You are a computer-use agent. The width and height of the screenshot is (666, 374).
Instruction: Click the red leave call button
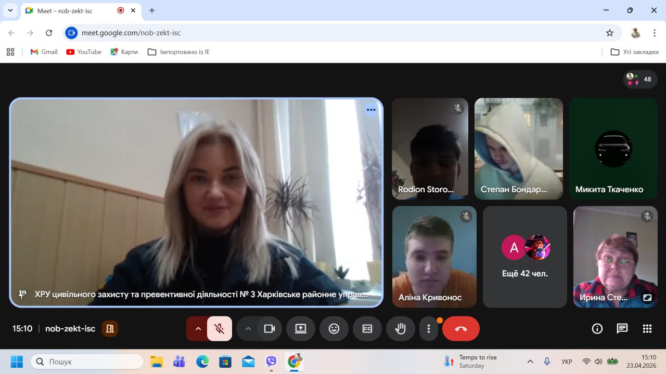[x=460, y=328]
